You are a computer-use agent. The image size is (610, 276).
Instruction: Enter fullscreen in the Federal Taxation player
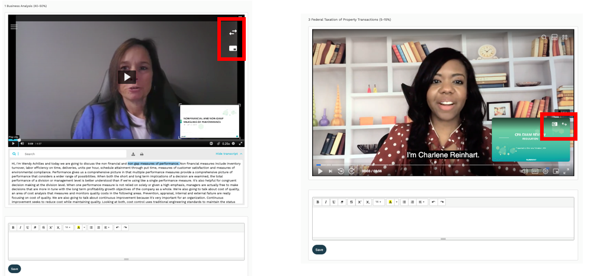click(x=566, y=171)
